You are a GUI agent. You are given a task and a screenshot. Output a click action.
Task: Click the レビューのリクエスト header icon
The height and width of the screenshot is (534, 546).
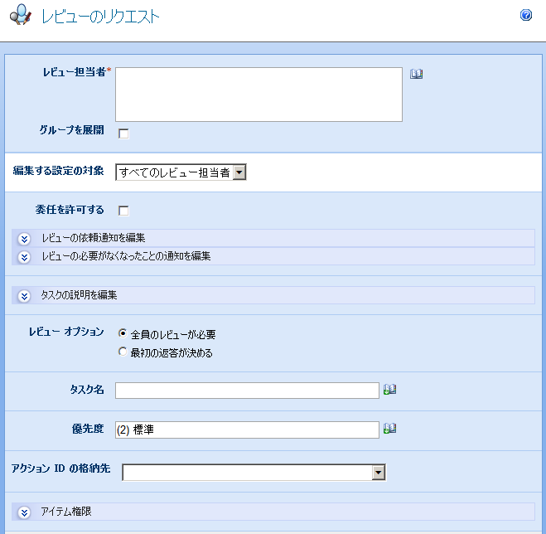[21, 17]
